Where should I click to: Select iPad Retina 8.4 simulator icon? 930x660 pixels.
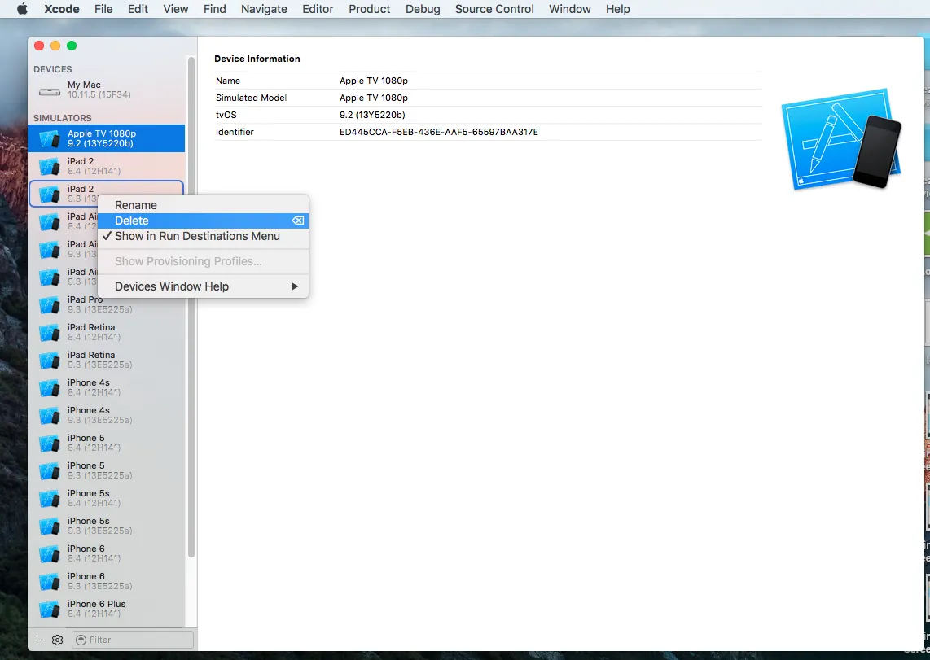pos(49,332)
